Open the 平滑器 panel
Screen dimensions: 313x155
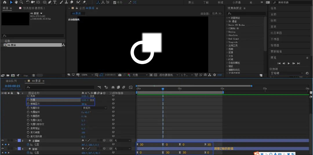tap(275, 39)
